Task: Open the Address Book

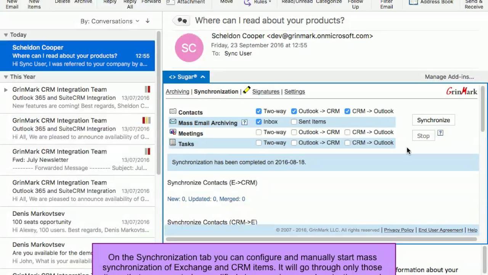Action: pos(431,2)
